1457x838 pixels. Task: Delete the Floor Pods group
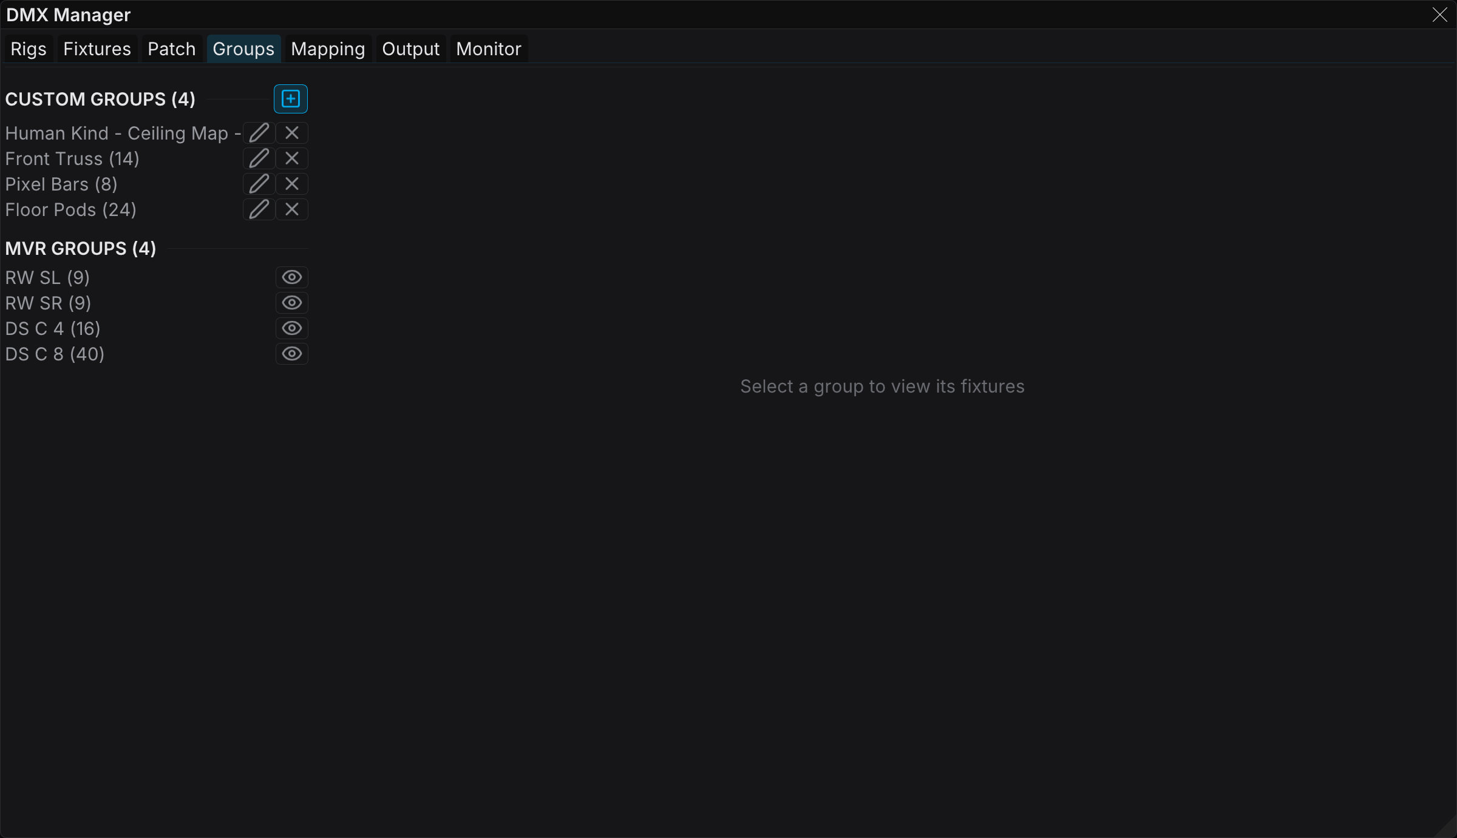(x=292, y=209)
